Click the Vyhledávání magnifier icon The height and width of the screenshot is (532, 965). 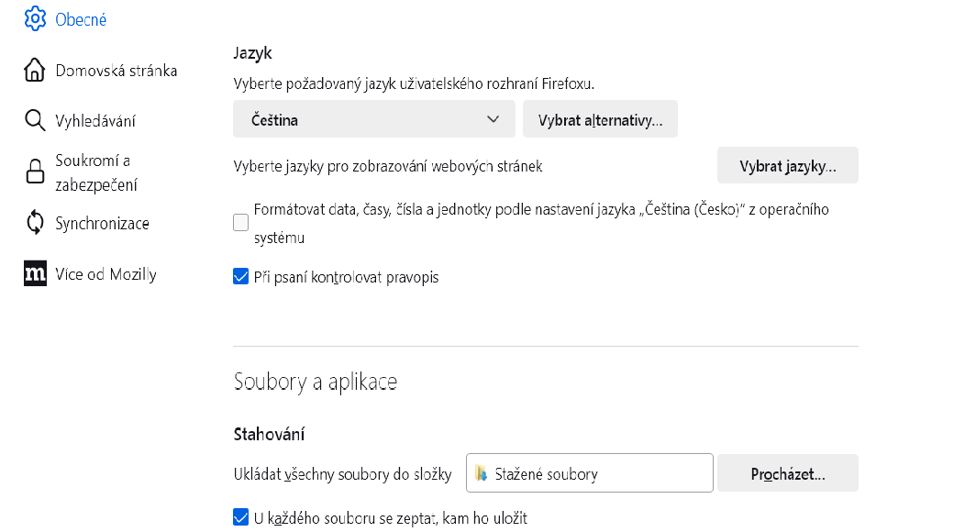pos(35,121)
